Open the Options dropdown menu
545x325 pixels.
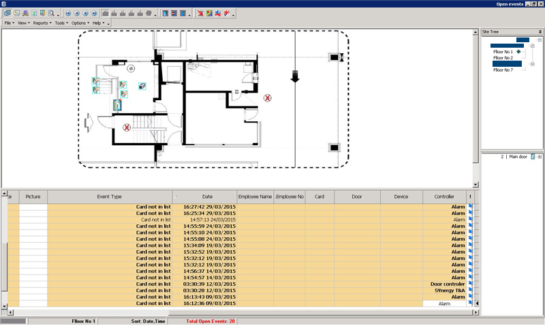pos(79,23)
